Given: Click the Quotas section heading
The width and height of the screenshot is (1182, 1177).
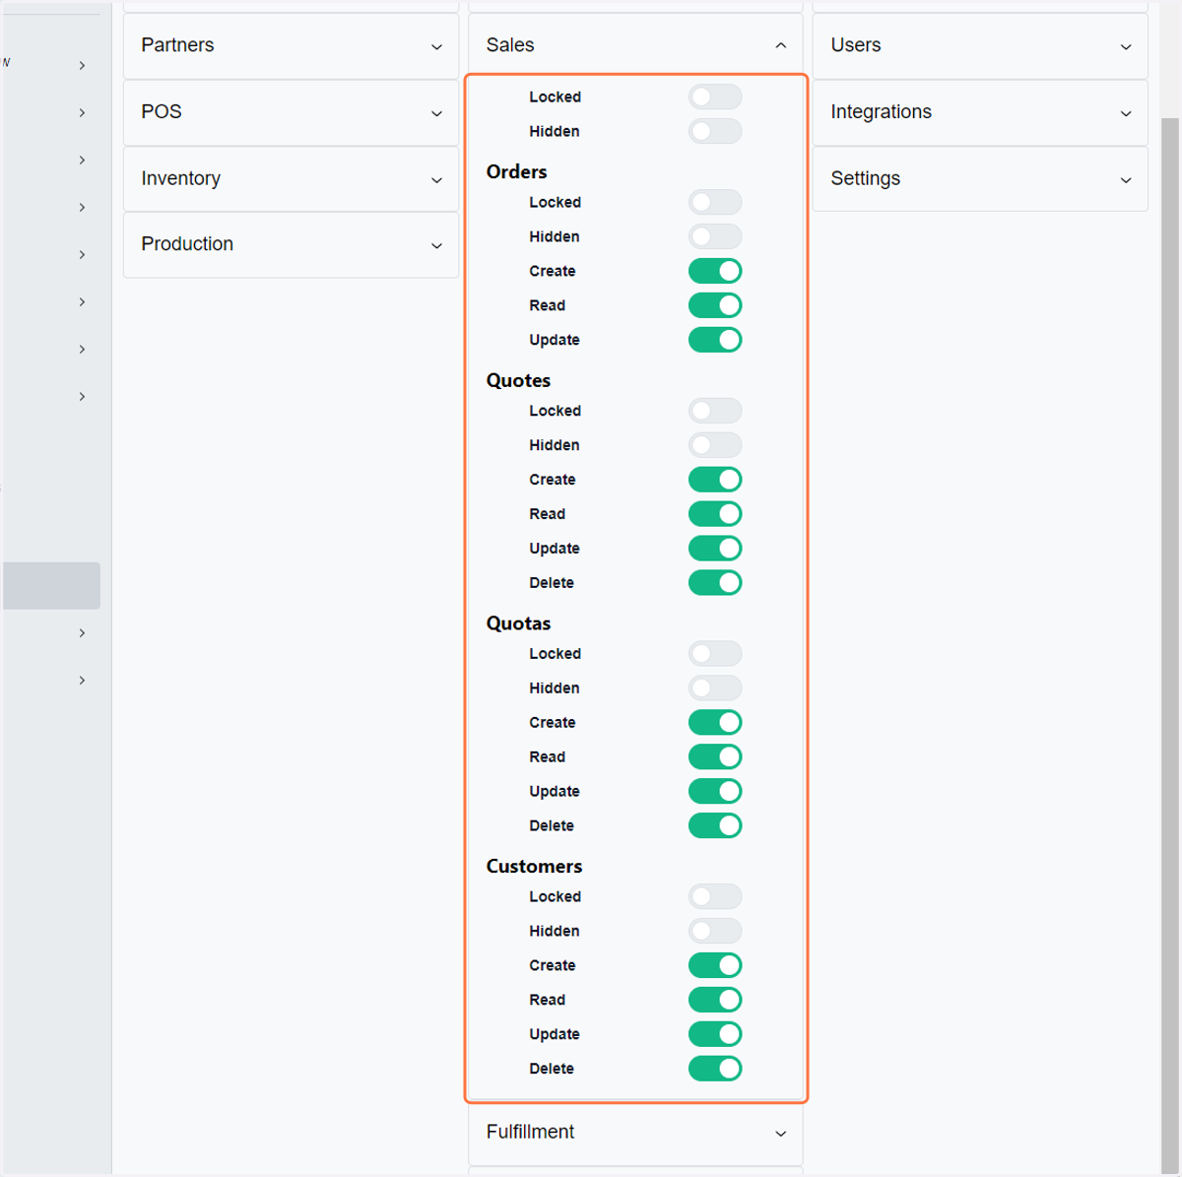Looking at the screenshot, I should pos(518,624).
